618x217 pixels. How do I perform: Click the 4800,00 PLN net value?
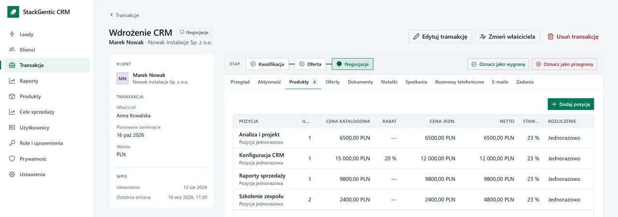tap(499, 199)
